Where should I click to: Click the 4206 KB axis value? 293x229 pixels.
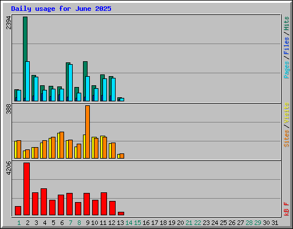(x=9, y=168)
